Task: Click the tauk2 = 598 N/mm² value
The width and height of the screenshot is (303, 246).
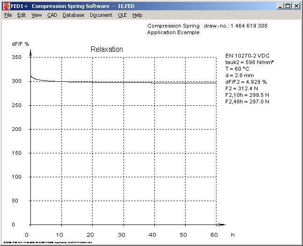Action: coord(249,62)
